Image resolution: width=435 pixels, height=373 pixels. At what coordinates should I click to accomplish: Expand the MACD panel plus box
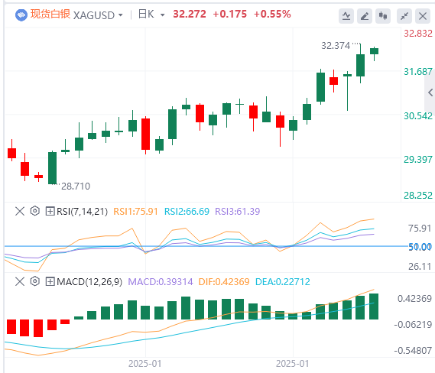50,282
